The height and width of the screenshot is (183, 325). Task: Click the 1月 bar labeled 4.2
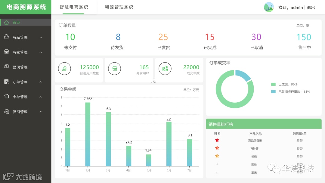68,147
